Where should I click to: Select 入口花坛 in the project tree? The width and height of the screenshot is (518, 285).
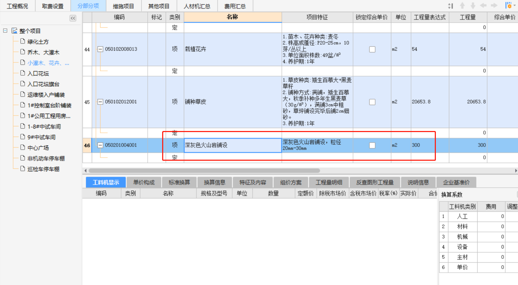[x=38, y=74]
